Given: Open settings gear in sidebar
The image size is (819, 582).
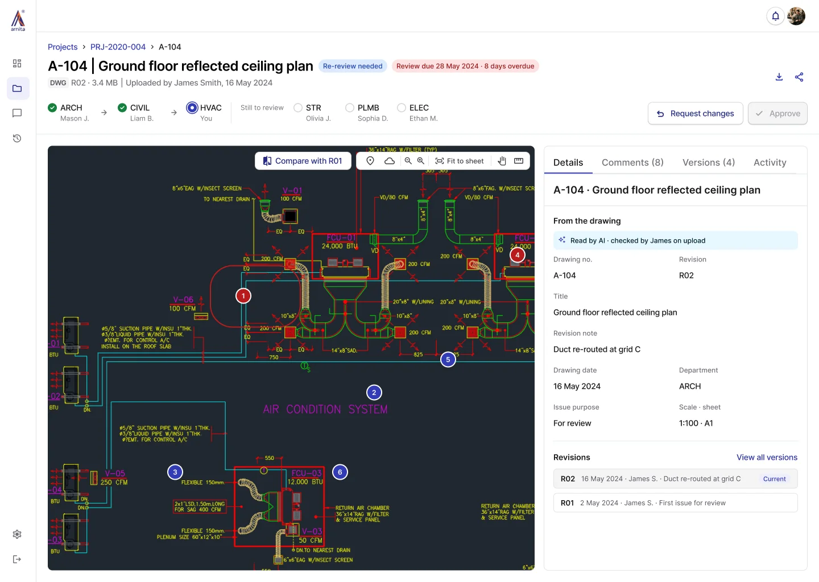Looking at the screenshot, I should pyautogui.click(x=17, y=534).
